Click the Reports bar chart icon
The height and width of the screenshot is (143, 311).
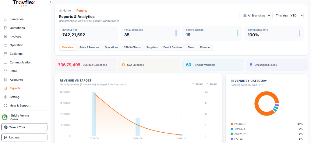(5, 88)
